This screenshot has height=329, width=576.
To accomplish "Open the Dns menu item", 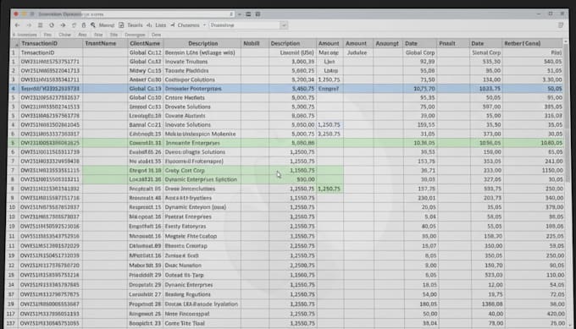I will click(156, 35).
